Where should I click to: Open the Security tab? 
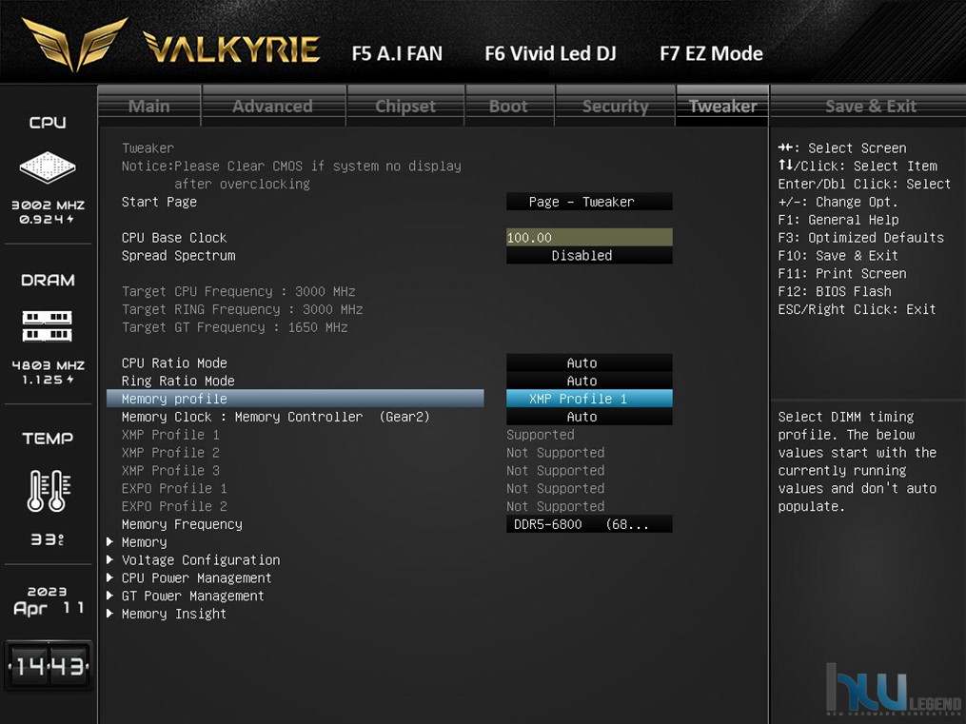(x=616, y=106)
